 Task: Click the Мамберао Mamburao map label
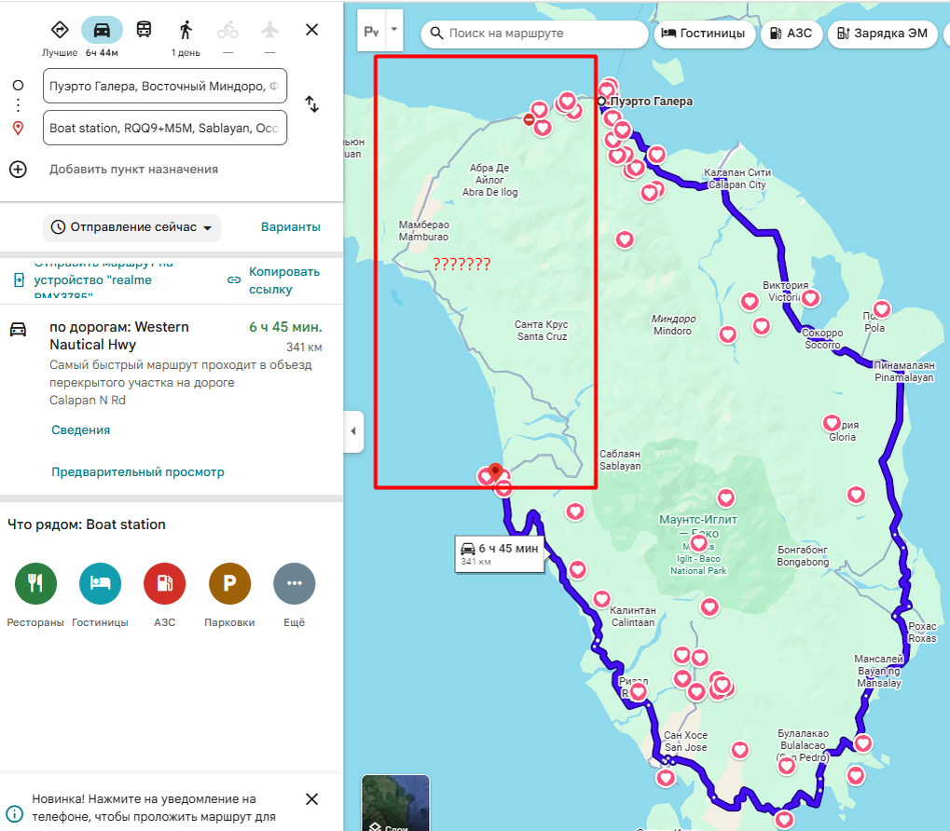coord(423,231)
